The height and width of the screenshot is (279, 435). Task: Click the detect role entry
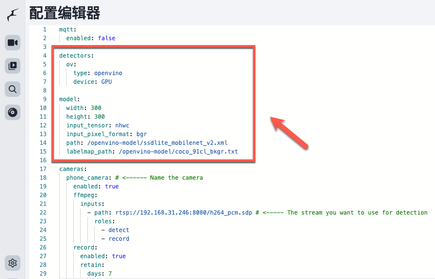click(x=118, y=230)
